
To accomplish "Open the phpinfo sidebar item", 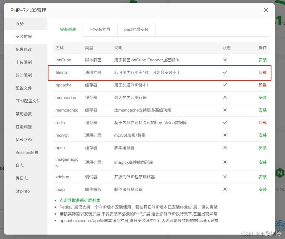I will tap(23, 191).
